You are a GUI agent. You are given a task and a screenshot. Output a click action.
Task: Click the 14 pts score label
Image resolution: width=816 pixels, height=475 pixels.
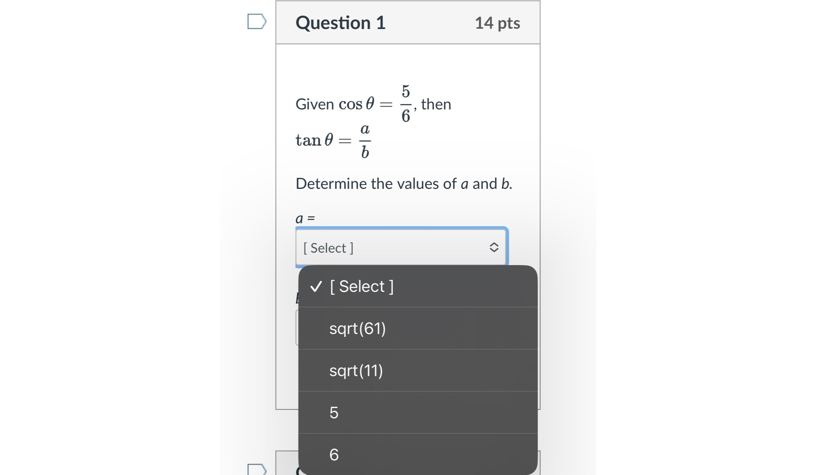(497, 23)
